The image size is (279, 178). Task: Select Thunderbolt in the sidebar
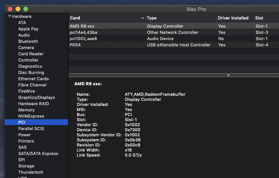tap(31, 172)
